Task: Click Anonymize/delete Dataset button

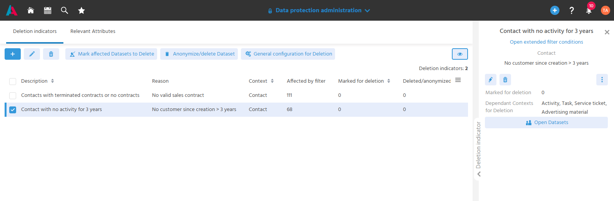Action: [x=199, y=54]
